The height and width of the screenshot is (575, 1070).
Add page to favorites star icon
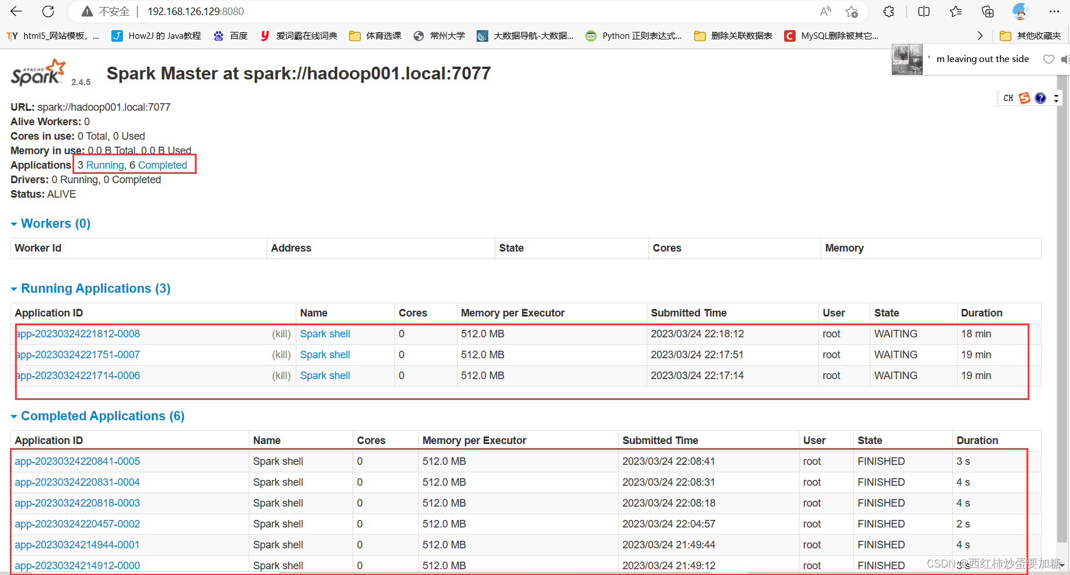point(851,11)
